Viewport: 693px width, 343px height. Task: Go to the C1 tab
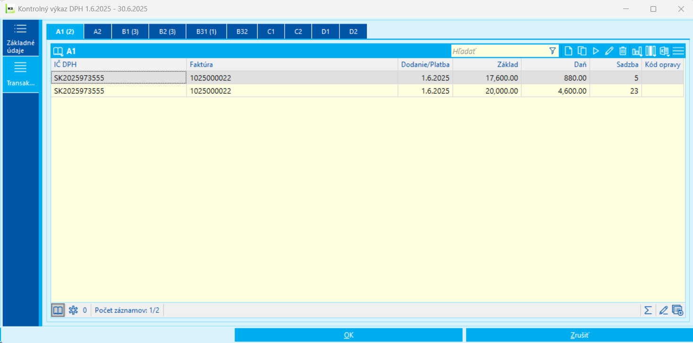coord(271,32)
